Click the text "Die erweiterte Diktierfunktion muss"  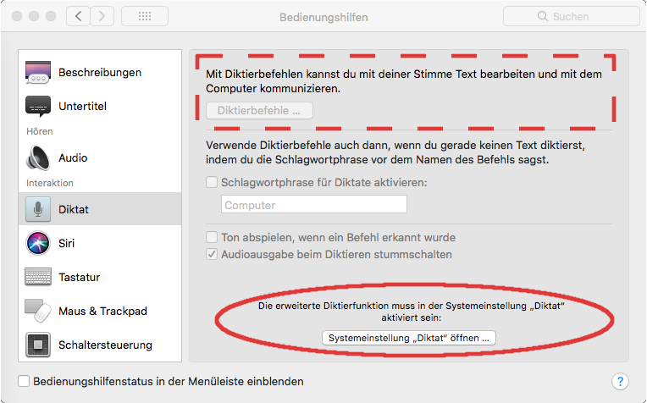click(333, 306)
